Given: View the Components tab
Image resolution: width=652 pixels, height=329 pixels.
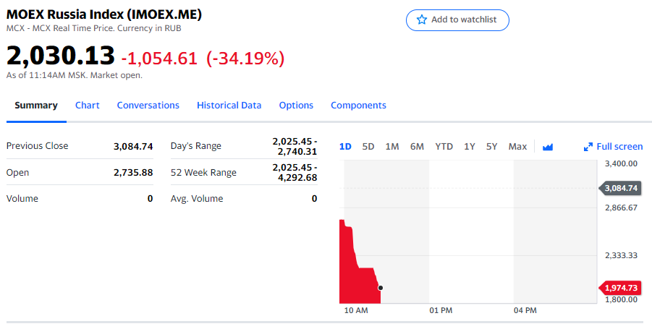Looking at the screenshot, I should pos(358,106).
